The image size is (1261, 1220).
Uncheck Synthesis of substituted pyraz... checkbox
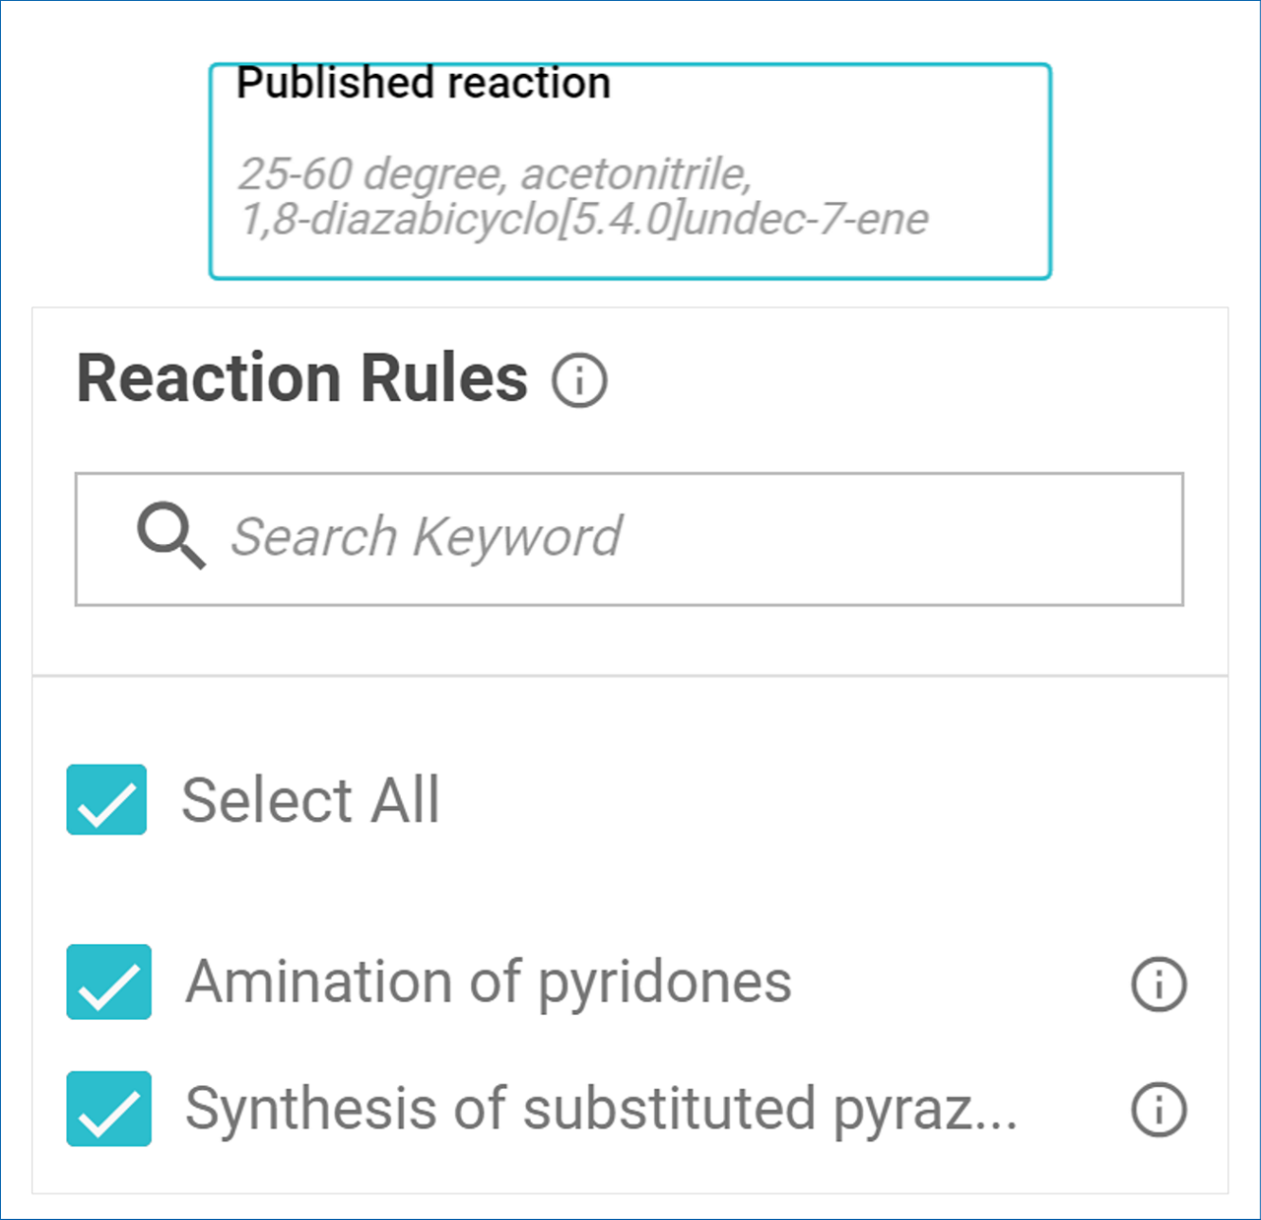click(108, 1109)
